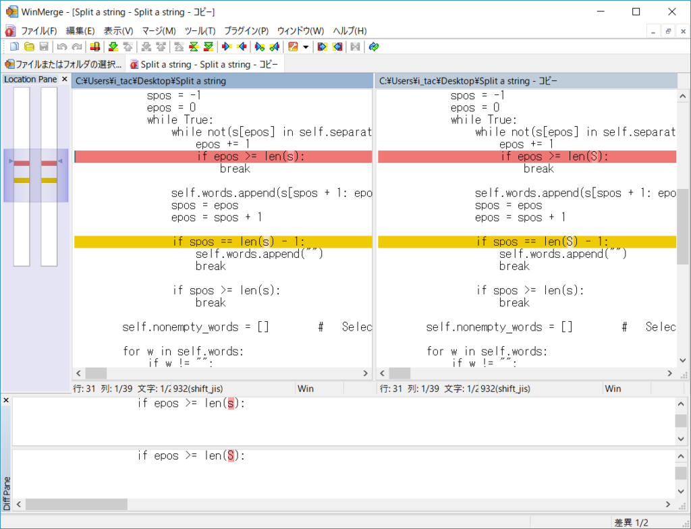Click the New document toolbar icon
Screen dimensions: 691x529
(15, 47)
